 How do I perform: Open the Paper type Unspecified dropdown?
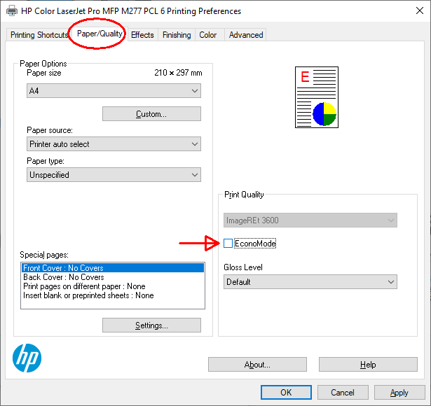click(114, 175)
